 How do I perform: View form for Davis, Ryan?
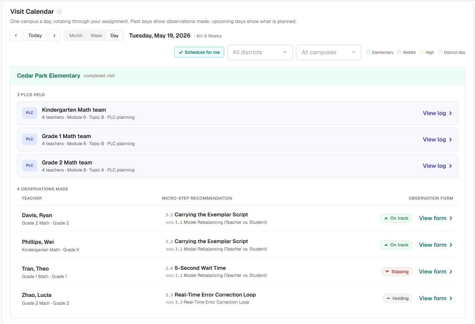click(x=436, y=218)
